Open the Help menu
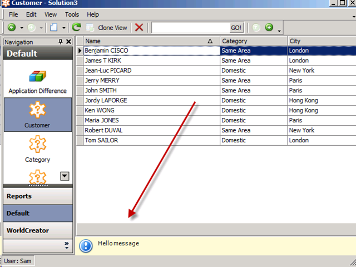This screenshot has height=267, width=356. [93, 14]
